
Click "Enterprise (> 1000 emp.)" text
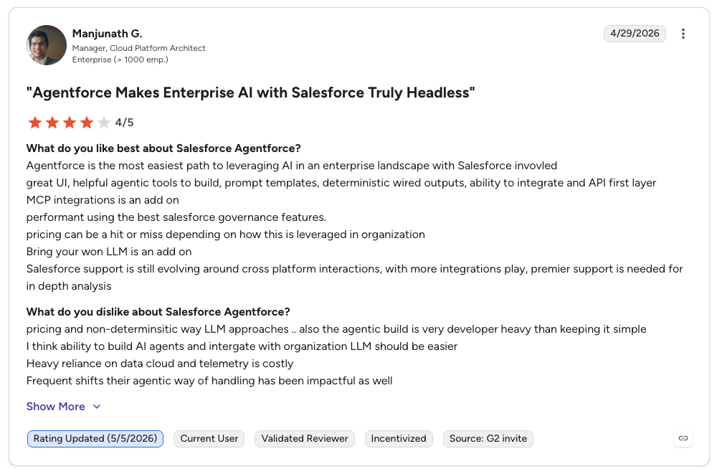pos(120,60)
